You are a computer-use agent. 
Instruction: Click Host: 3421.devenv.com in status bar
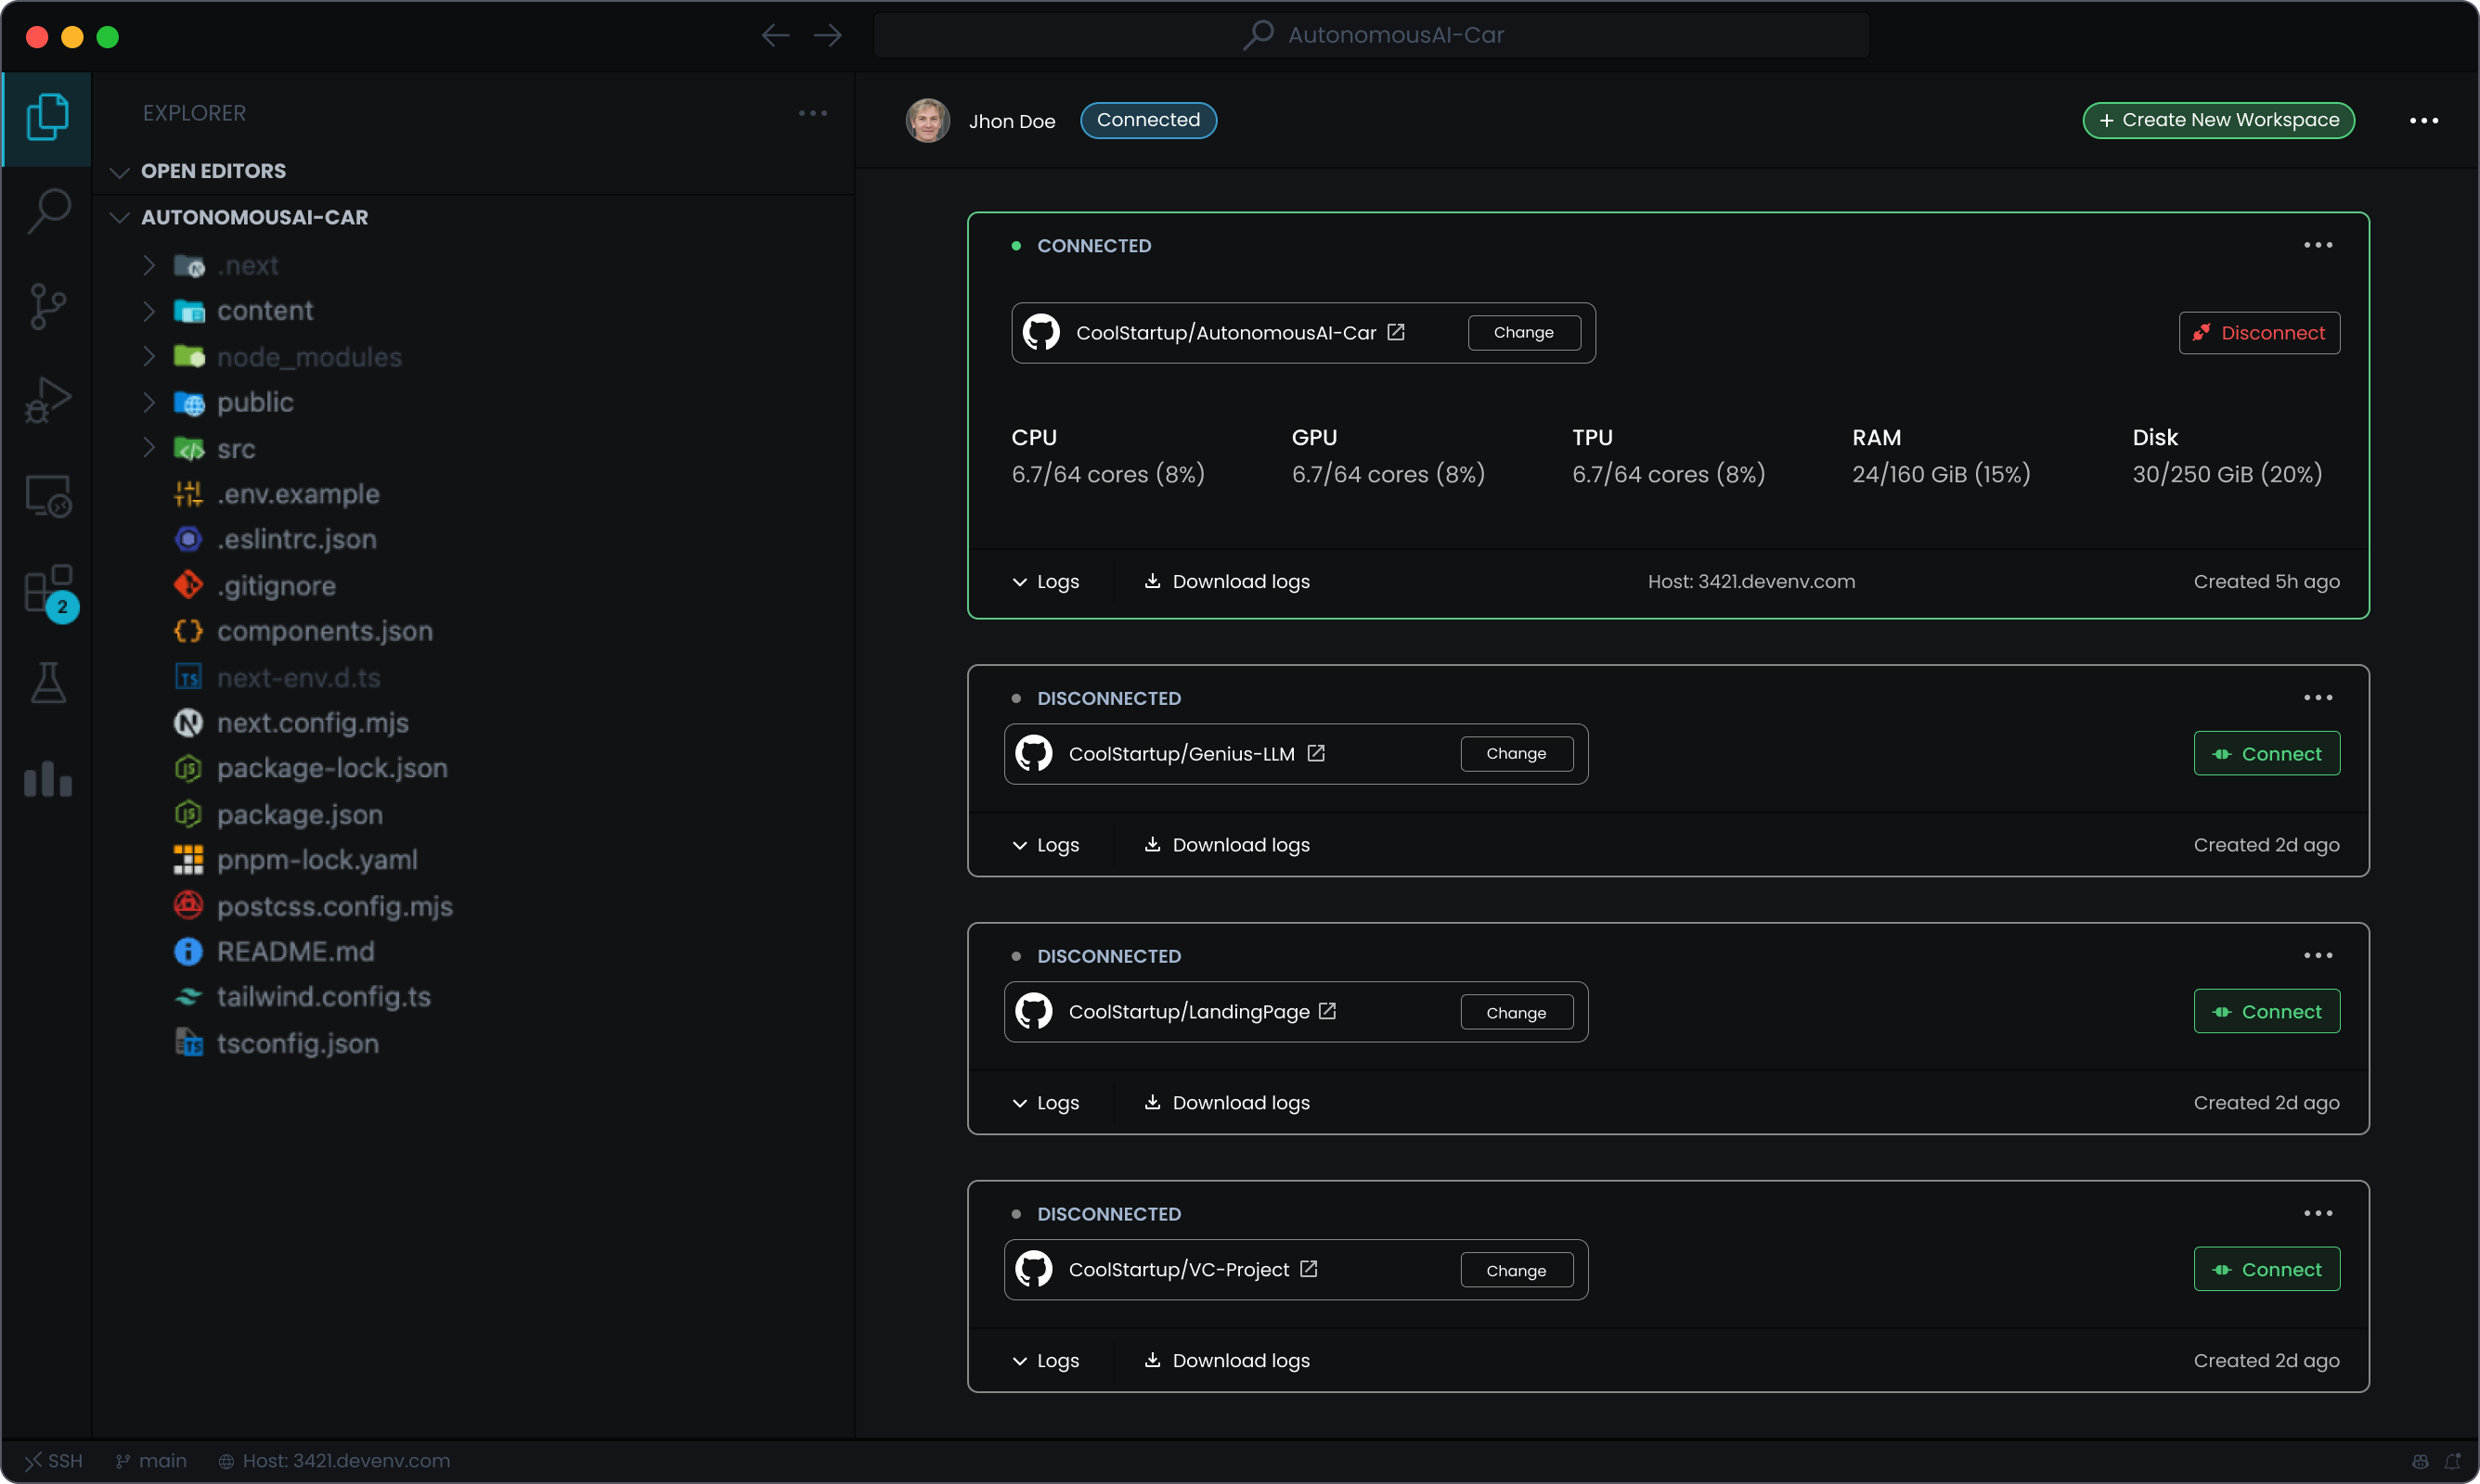click(334, 1461)
